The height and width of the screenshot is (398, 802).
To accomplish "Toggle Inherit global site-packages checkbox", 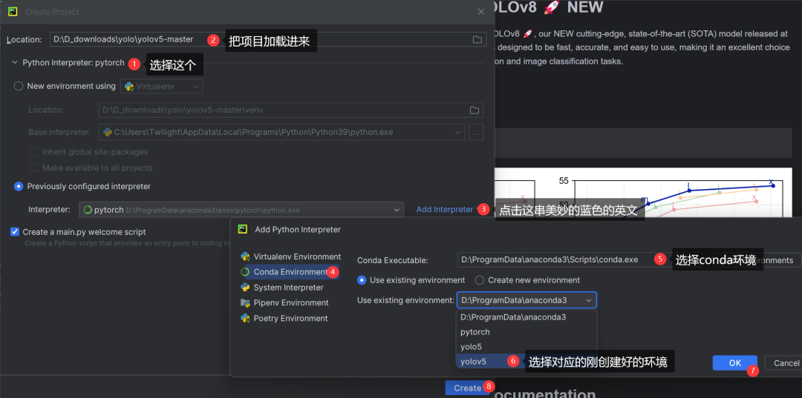I will click(35, 151).
